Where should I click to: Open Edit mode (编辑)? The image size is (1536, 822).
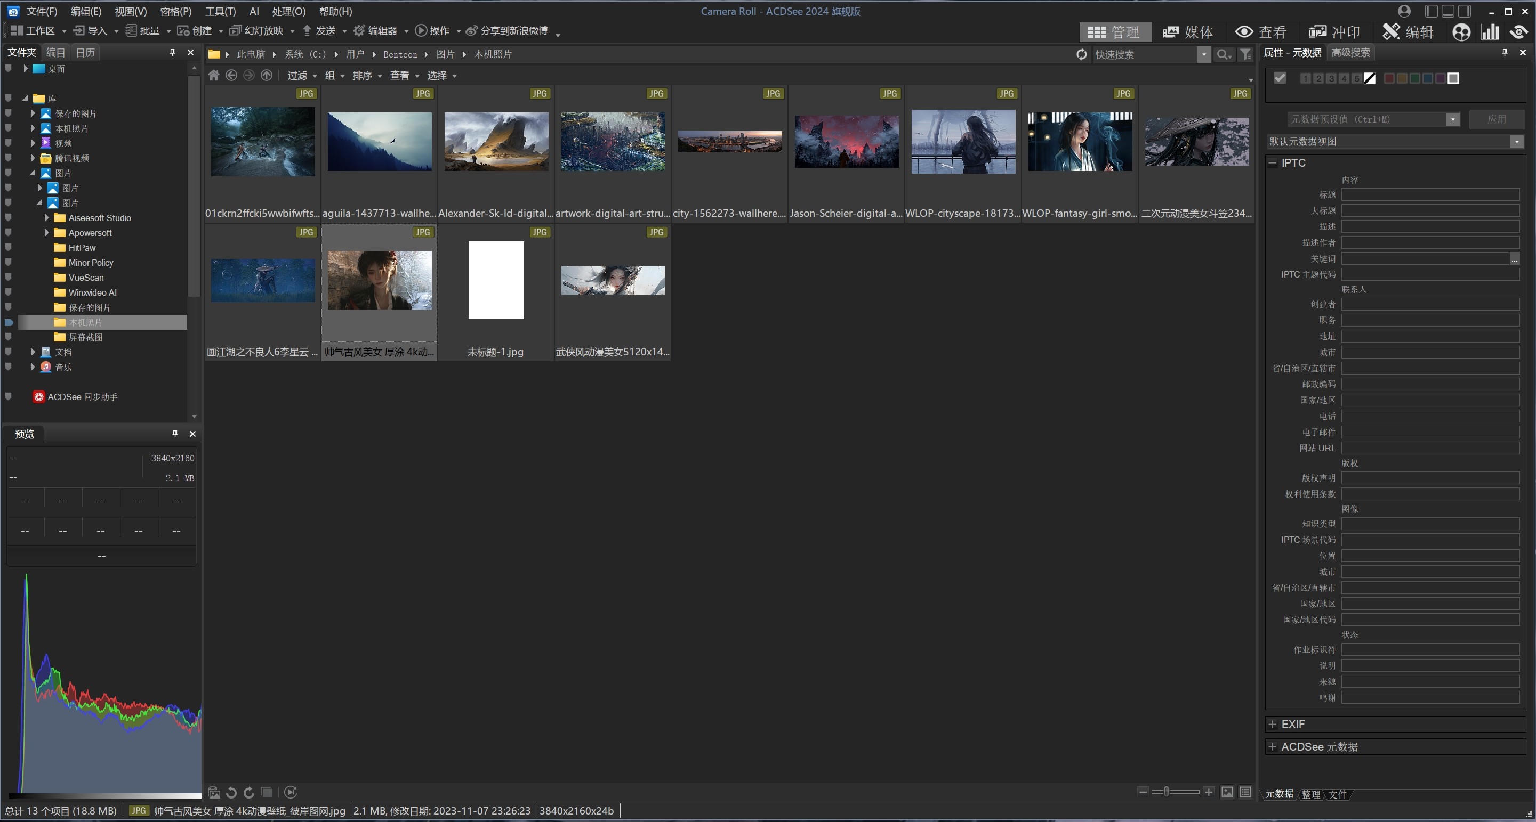pyautogui.click(x=1408, y=31)
